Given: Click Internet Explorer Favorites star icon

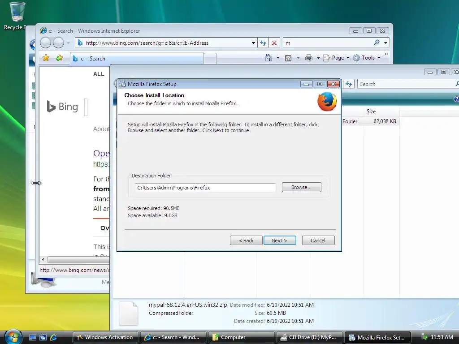Looking at the screenshot, I should [x=46, y=58].
